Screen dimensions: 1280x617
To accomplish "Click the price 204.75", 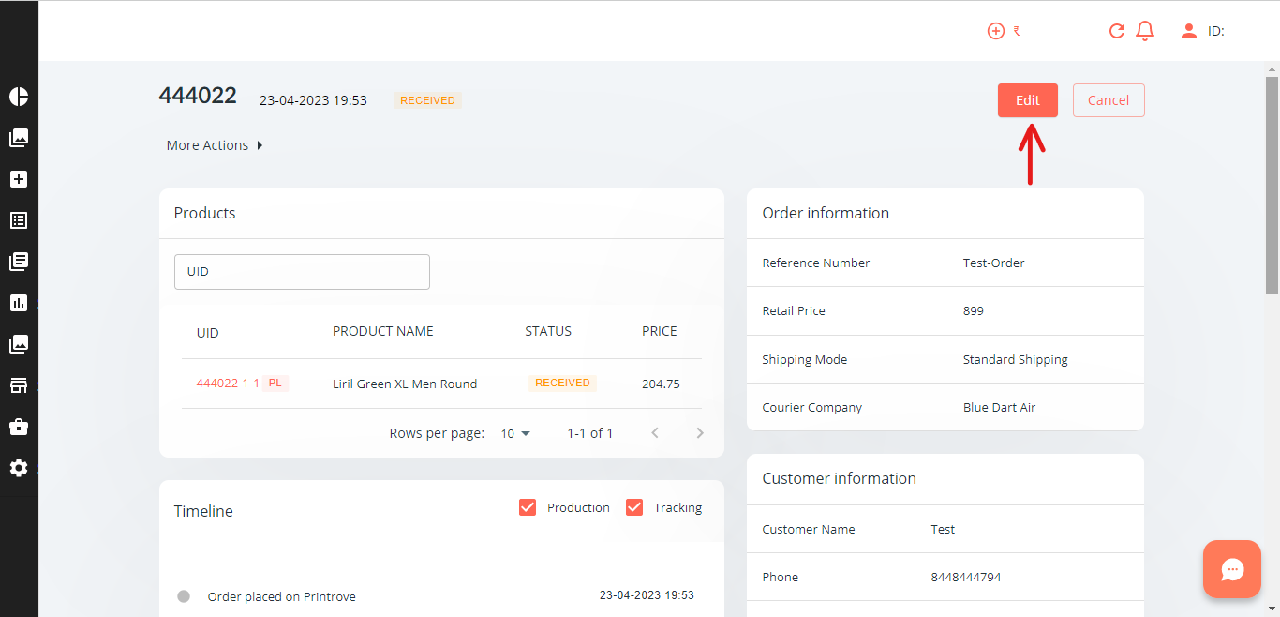I will [661, 384].
